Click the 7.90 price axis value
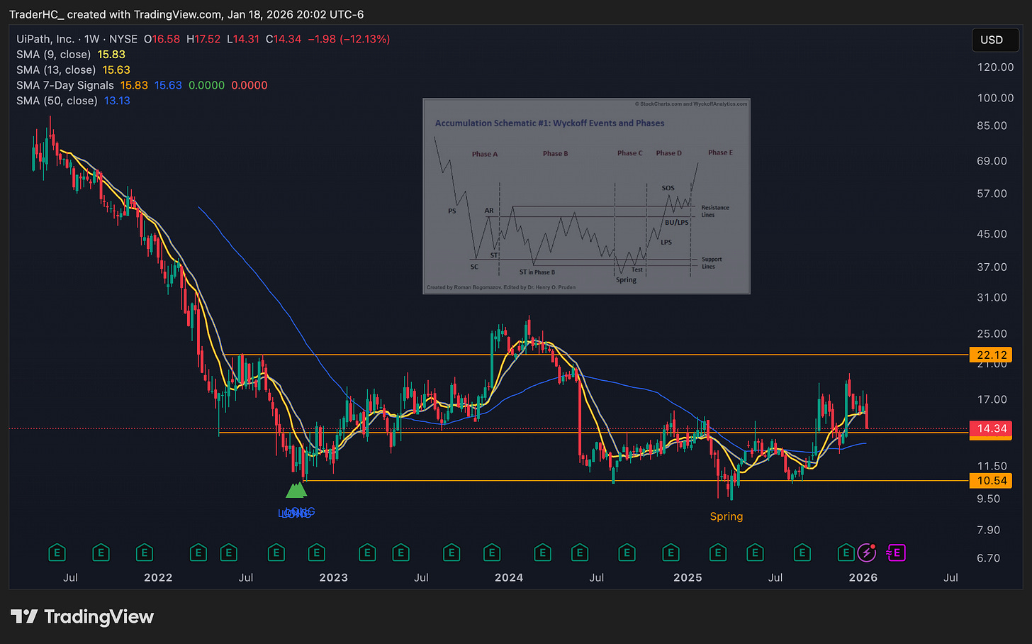The width and height of the screenshot is (1032, 644). click(x=988, y=531)
